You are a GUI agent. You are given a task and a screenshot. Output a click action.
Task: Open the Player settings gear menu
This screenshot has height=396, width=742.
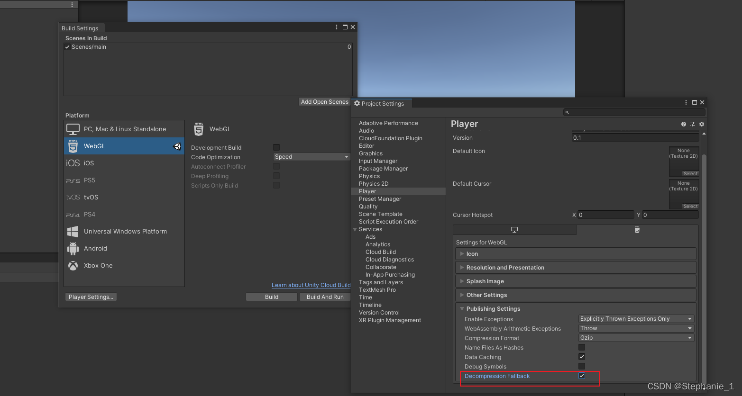click(x=701, y=124)
